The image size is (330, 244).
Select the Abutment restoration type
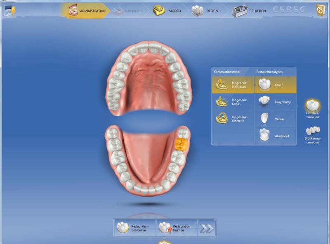pos(275,136)
